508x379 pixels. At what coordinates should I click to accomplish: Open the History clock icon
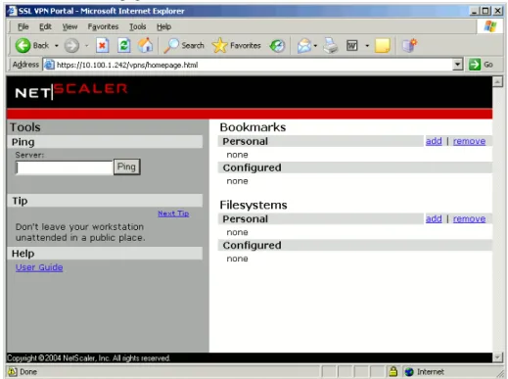tap(277, 45)
